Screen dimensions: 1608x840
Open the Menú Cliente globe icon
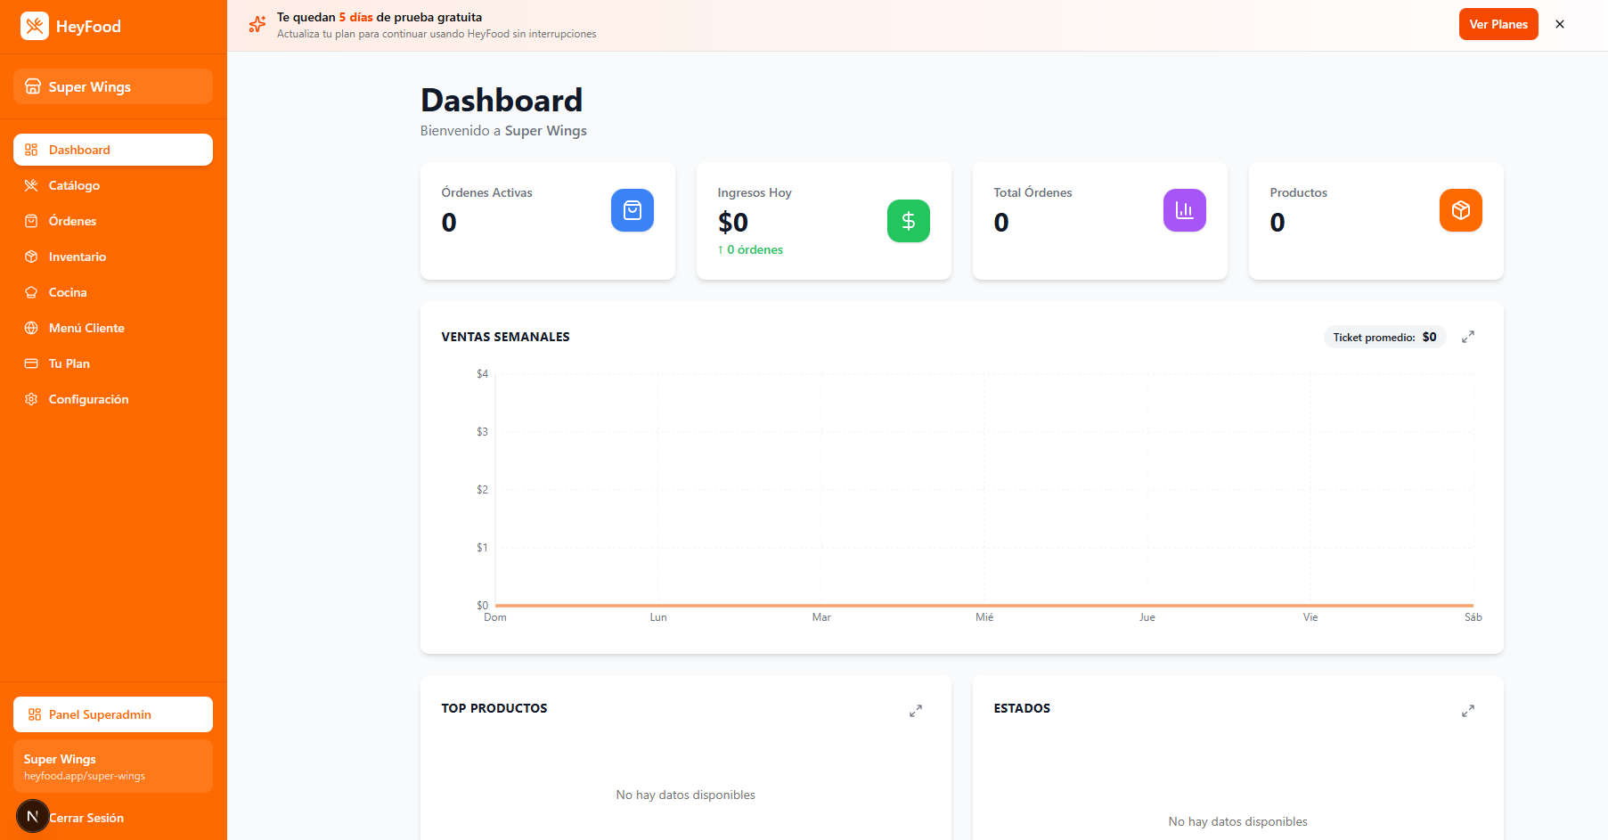point(31,328)
